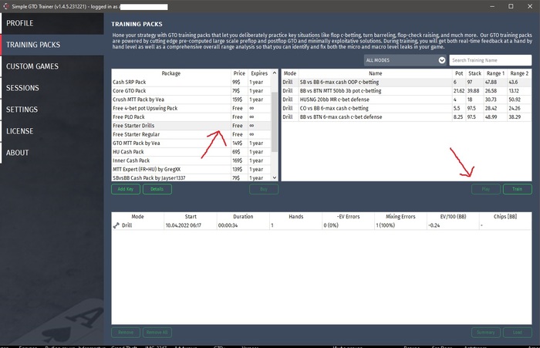Image resolution: width=540 pixels, height=348 pixels.
Task: Go to Sessions section
Action: point(52,88)
